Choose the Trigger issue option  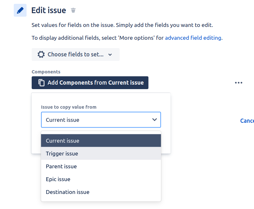101,153
